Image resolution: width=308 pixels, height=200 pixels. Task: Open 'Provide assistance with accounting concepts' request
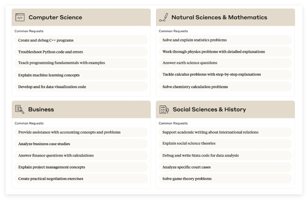click(69, 132)
